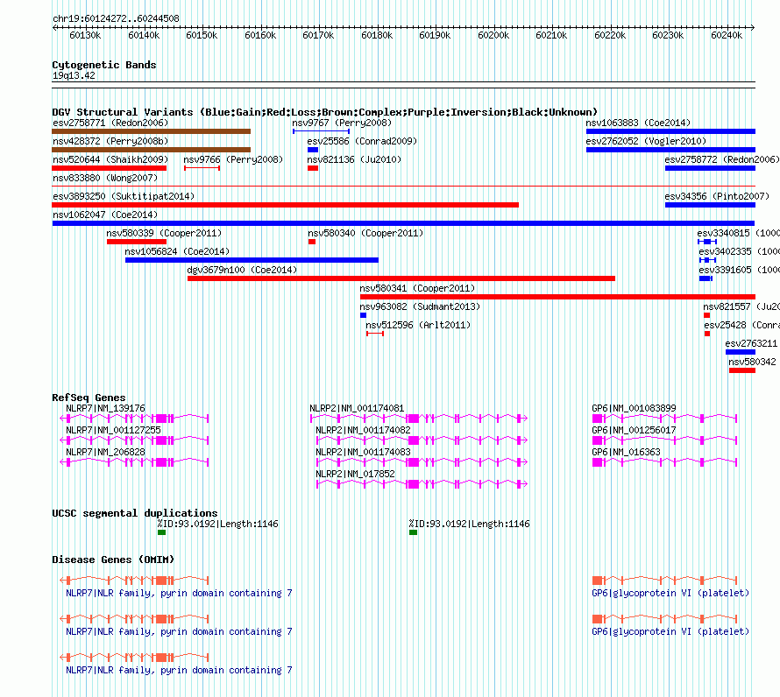
Task: Click nsv9766 (Perry2008) variant label
Action: coord(233,159)
